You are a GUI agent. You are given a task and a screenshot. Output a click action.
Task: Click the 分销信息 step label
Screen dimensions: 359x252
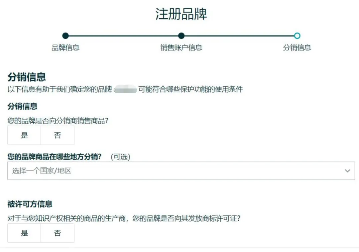(x=297, y=48)
